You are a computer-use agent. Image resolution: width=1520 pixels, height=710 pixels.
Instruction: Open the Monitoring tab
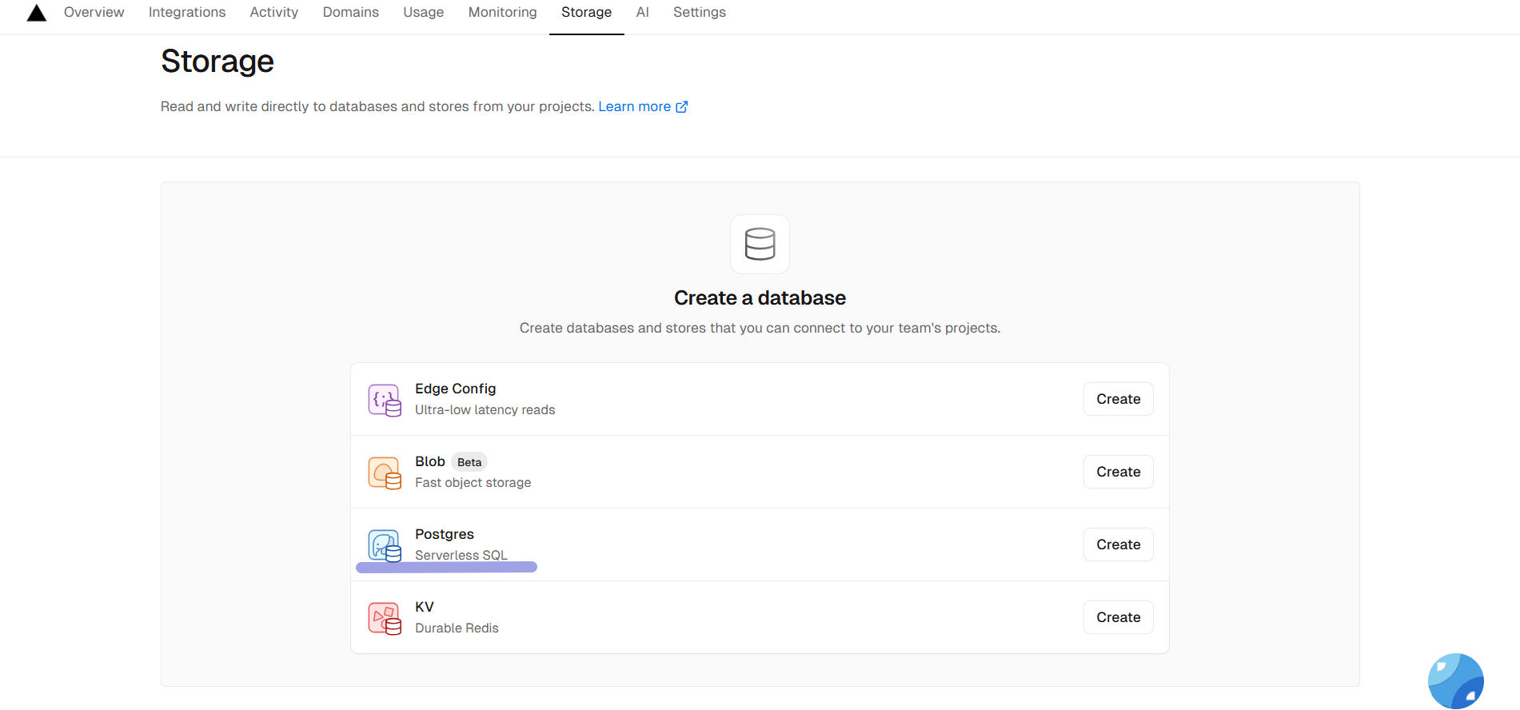click(502, 13)
